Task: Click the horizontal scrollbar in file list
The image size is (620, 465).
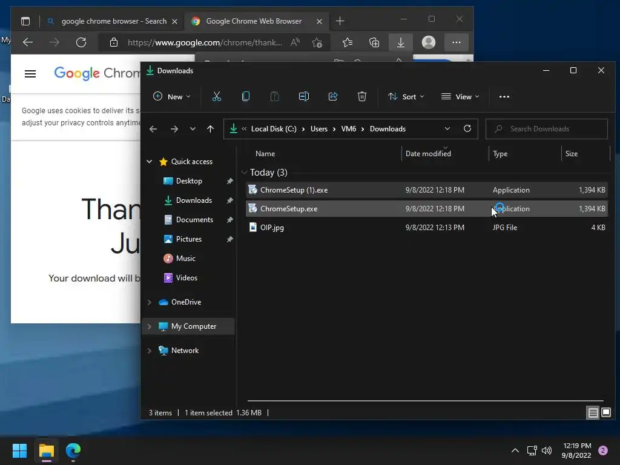Action: click(425, 401)
